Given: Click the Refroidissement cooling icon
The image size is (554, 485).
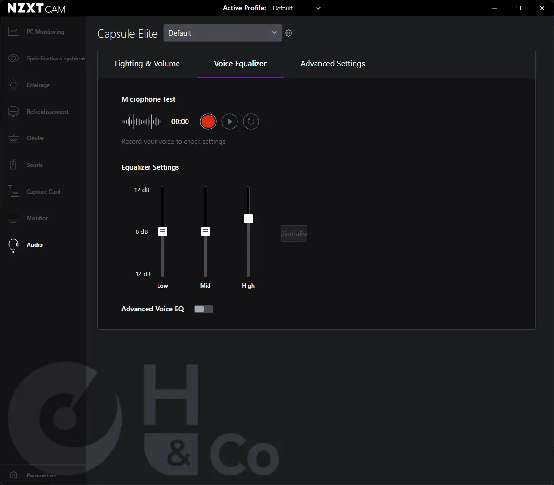Looking at the screenshot, I should [x=13, y=112].
